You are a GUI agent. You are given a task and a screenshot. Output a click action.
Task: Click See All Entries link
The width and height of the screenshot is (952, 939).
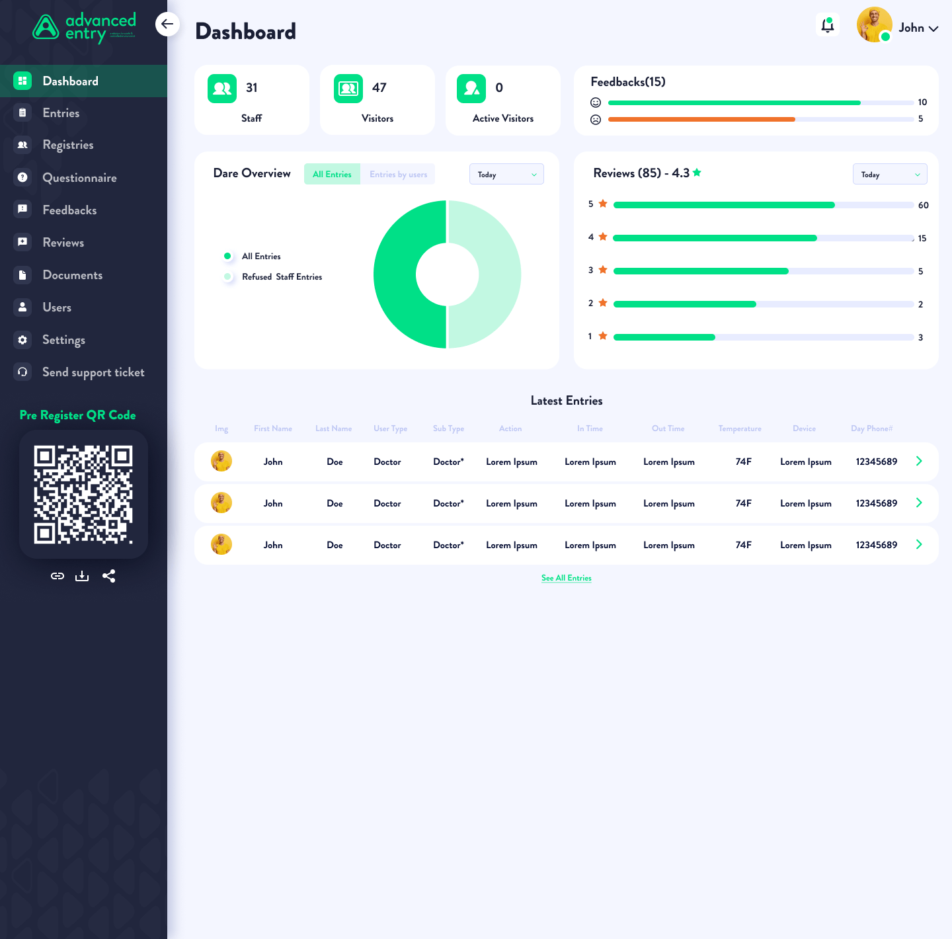point(566,578)
